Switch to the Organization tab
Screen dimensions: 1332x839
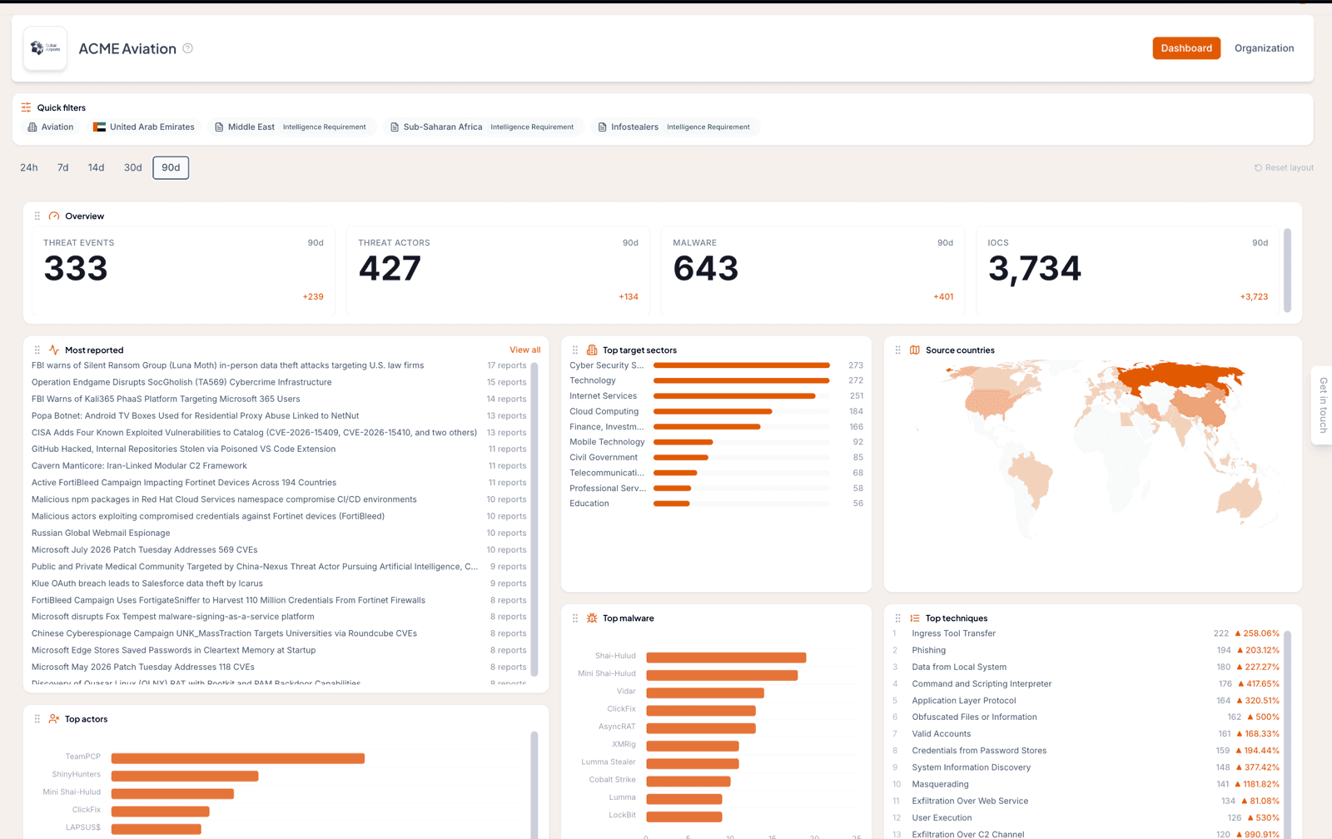[1264, 48]
